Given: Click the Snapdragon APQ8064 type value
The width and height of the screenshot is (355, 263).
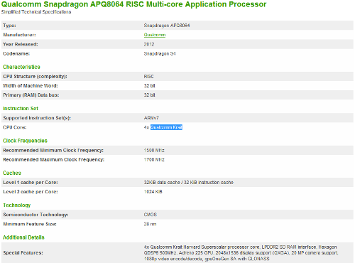Looking at the screenshot, I should click(x=167, y=26).
